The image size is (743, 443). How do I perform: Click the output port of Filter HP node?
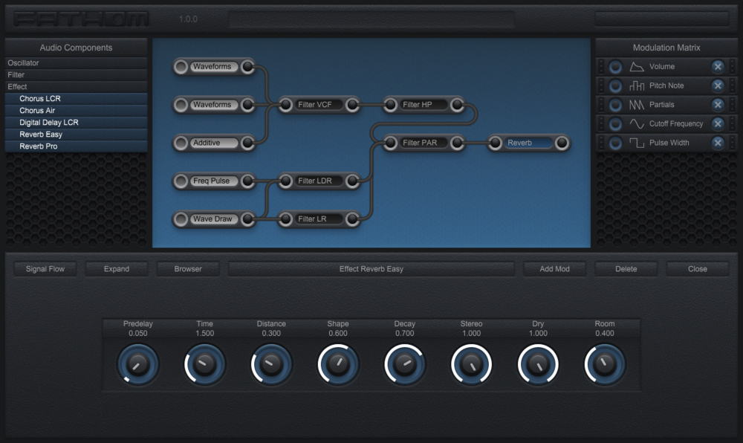click(457, 105)
